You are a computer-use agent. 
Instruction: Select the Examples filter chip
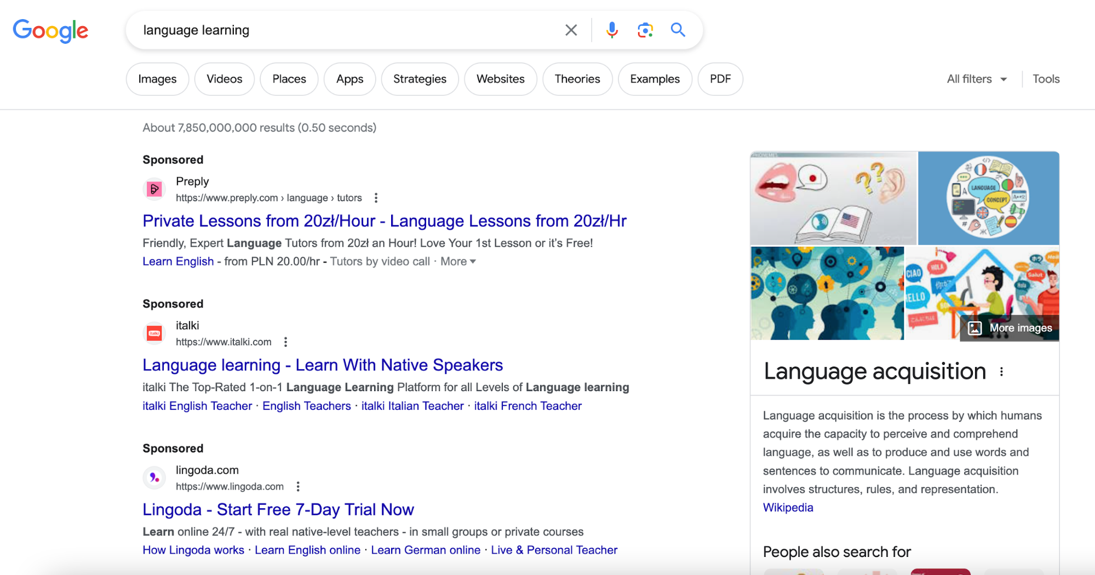click(655, 79)
